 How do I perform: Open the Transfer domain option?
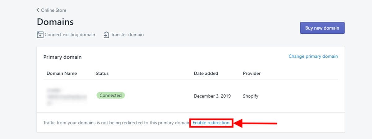tap(127, 35)
